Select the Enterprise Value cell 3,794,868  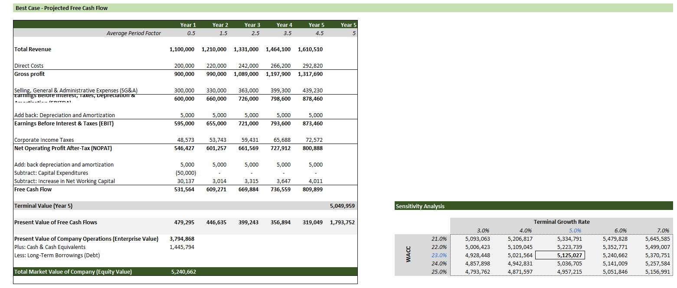[182, 239]
